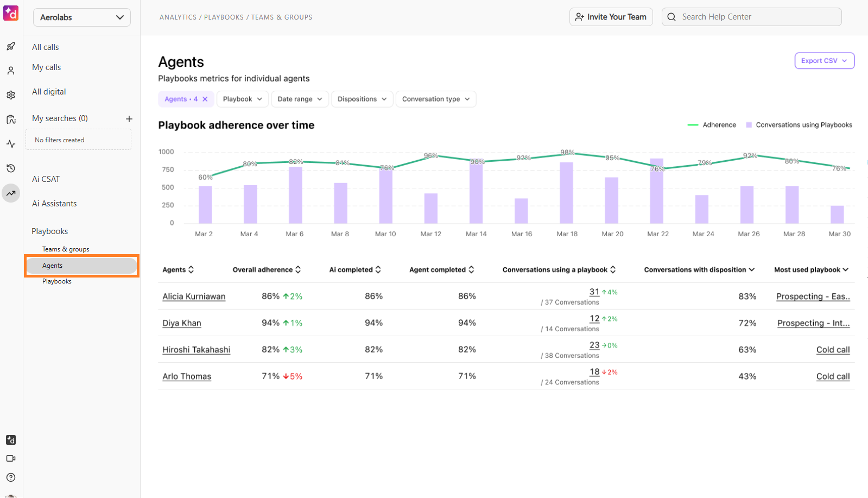Screen dimensions: 868x498
Task: Open Arlo's 18 playbook conversations link
Action: [594, 372]
